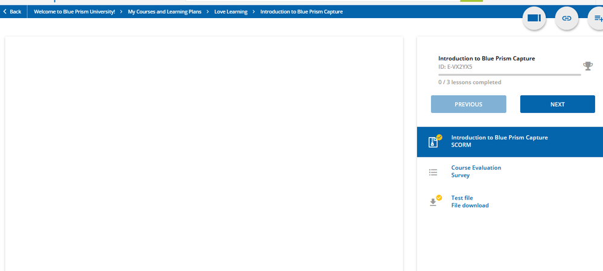Click the add-to-playlist icon
Viewport: 603px width, 271px height.
click(x=597, y=18)
